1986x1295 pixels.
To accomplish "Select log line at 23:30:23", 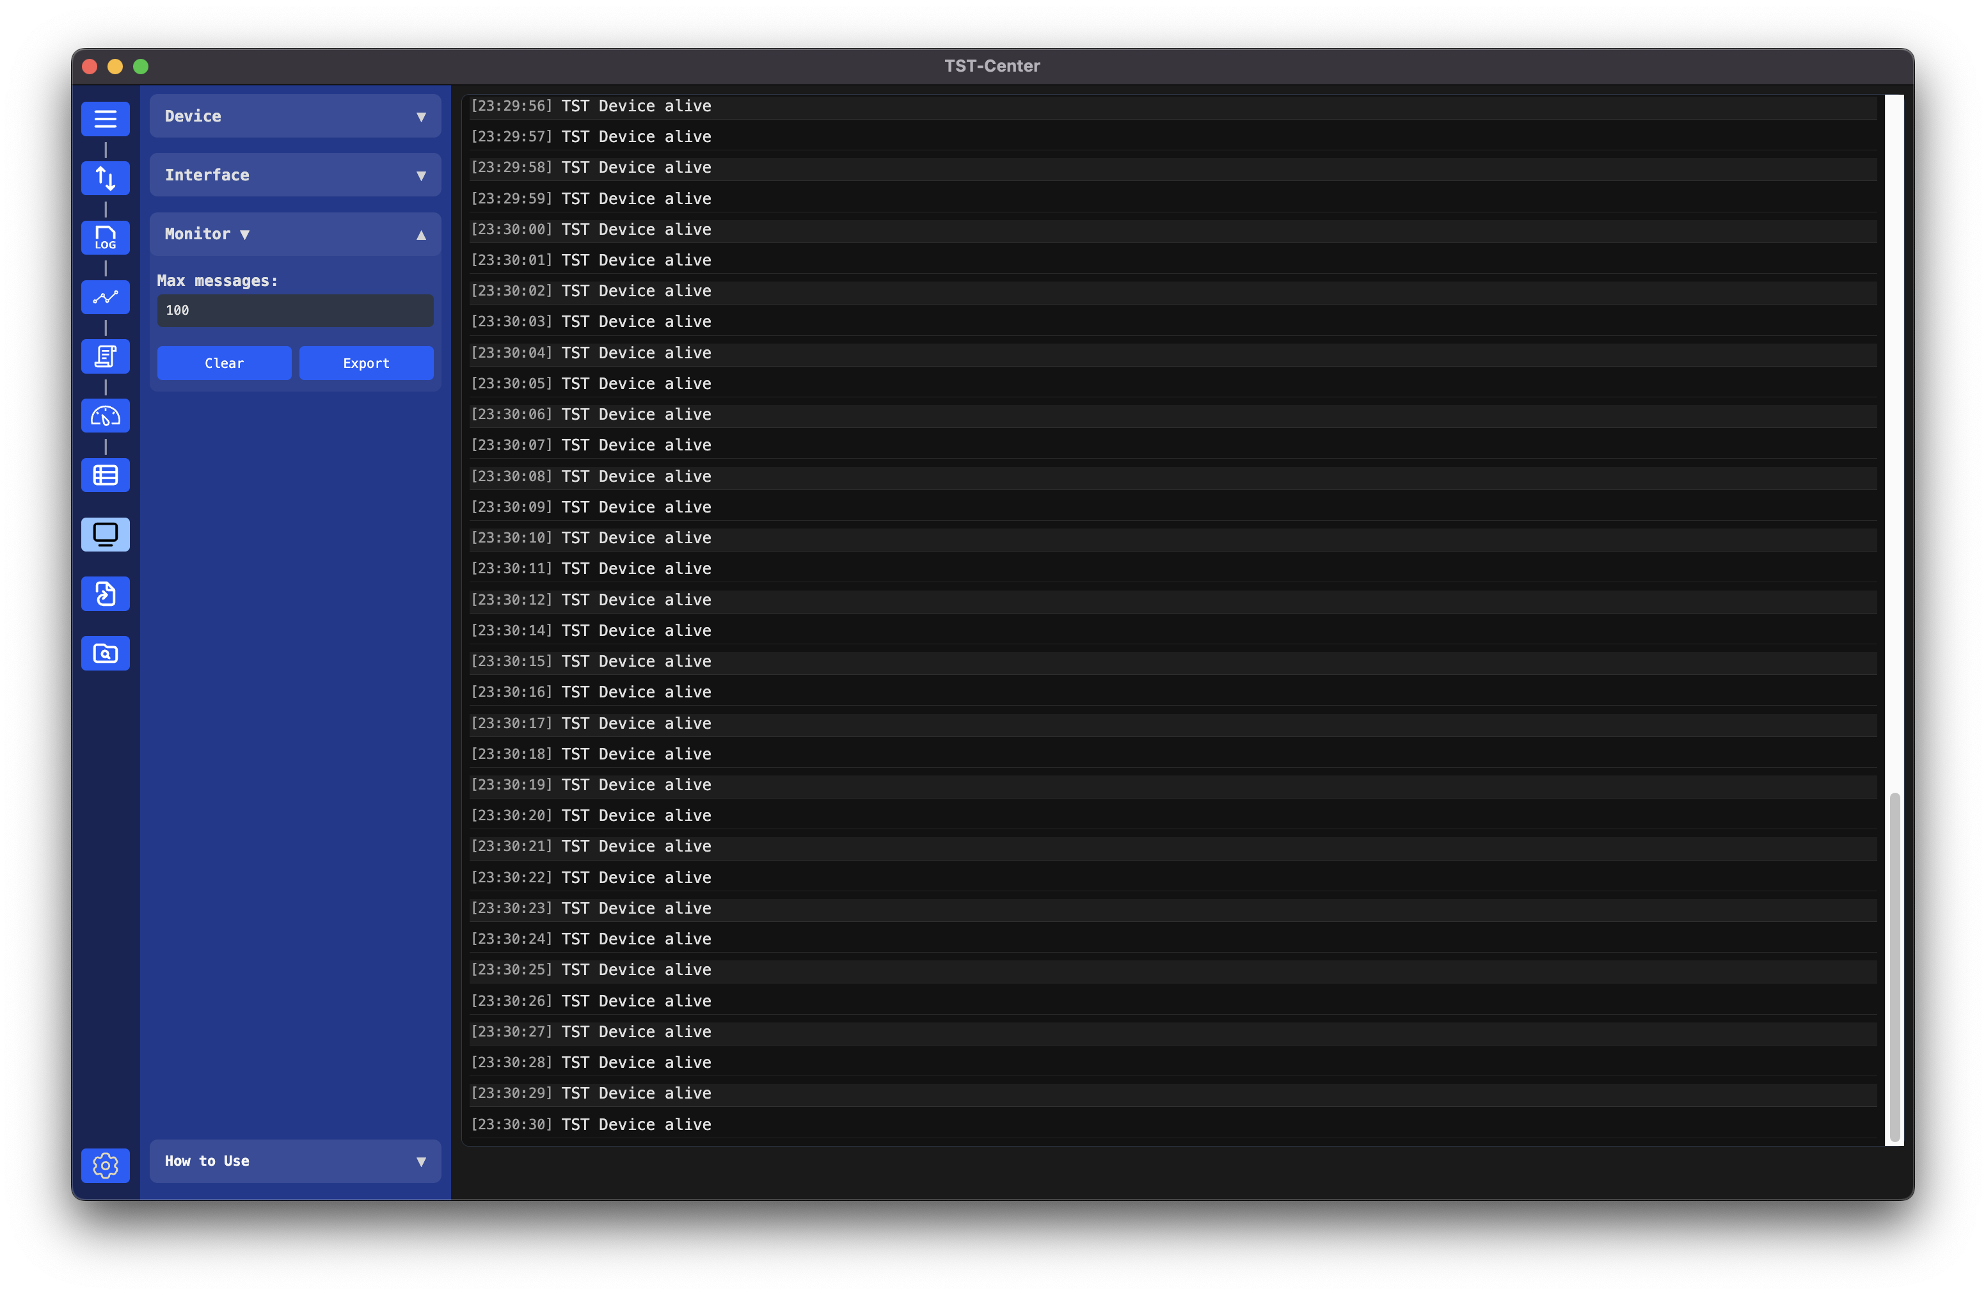I will tap(1172, 908).
